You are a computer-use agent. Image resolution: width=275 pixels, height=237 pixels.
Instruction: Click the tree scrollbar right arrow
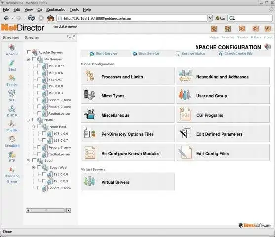click(69, 210)
